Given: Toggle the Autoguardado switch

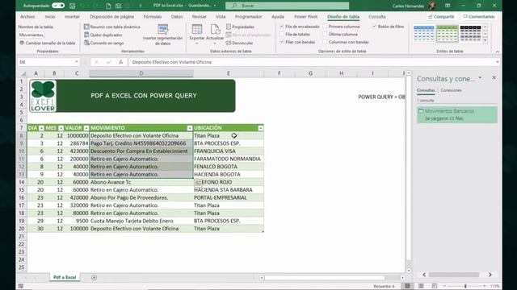Looking at the screenshot, I should [x=58, y=6].
